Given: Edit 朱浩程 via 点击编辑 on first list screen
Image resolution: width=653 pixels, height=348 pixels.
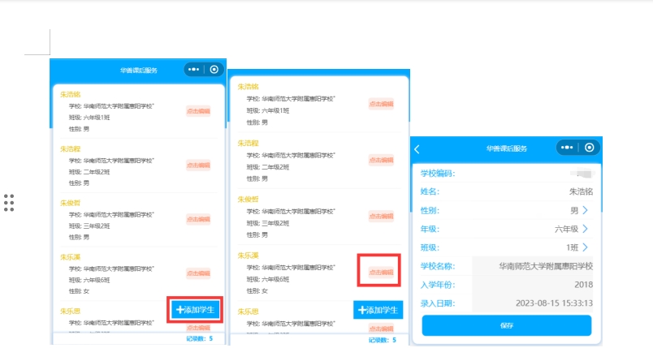Looking at the screenshot, I should (x=198, y=165).
